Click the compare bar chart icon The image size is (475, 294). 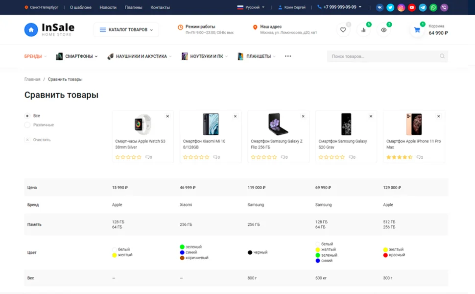click(363, 30)
